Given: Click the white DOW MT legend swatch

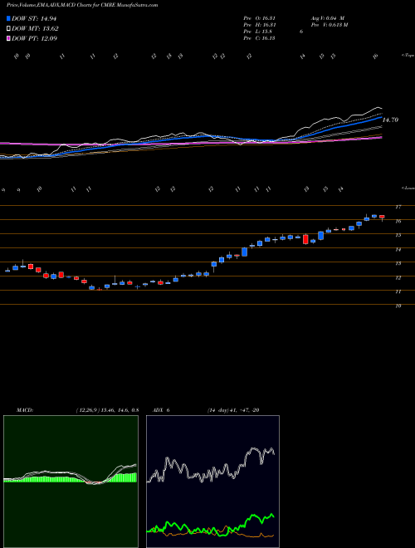Looking at the screenshot, I should tap(9, 29).
